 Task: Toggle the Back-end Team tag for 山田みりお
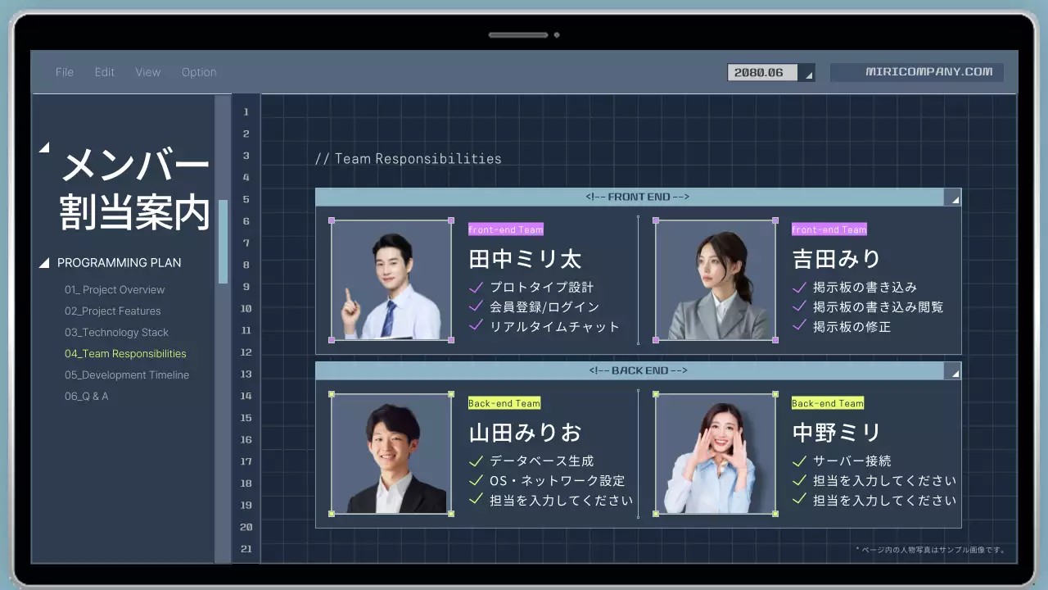click(x=504, y=402)
